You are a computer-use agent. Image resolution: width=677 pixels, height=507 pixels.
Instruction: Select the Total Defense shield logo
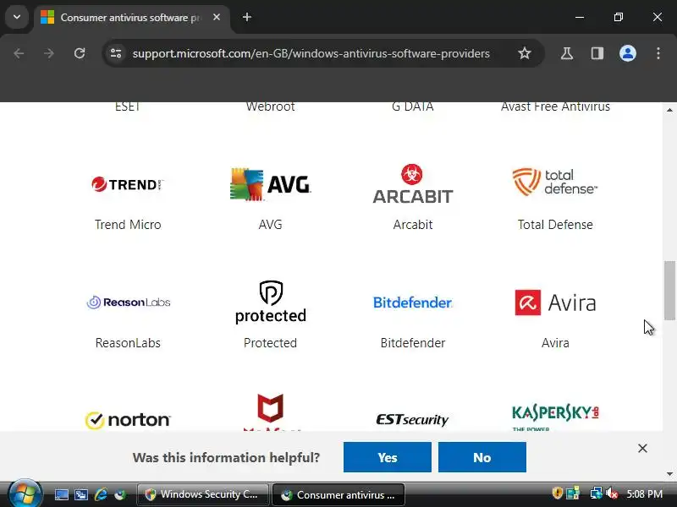(555, 182)
